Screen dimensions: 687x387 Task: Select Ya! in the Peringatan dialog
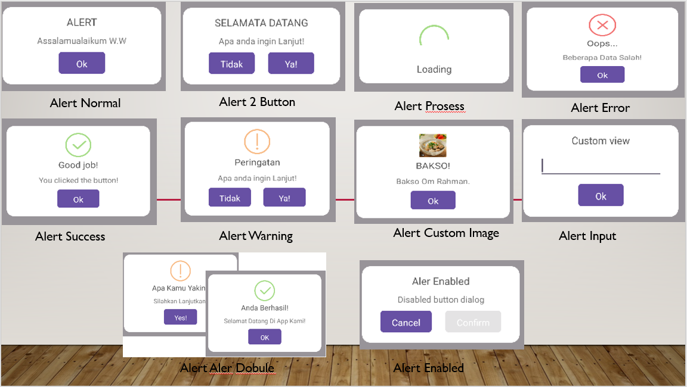coord(284,198)
